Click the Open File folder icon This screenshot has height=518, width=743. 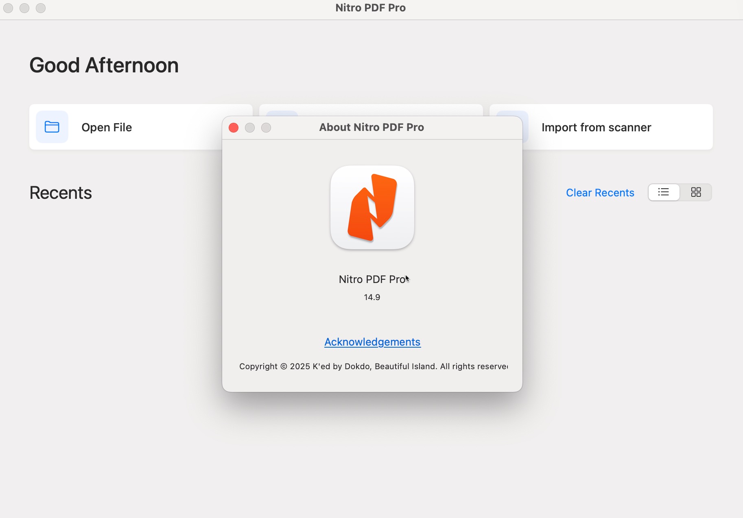(x=52, y=127)
